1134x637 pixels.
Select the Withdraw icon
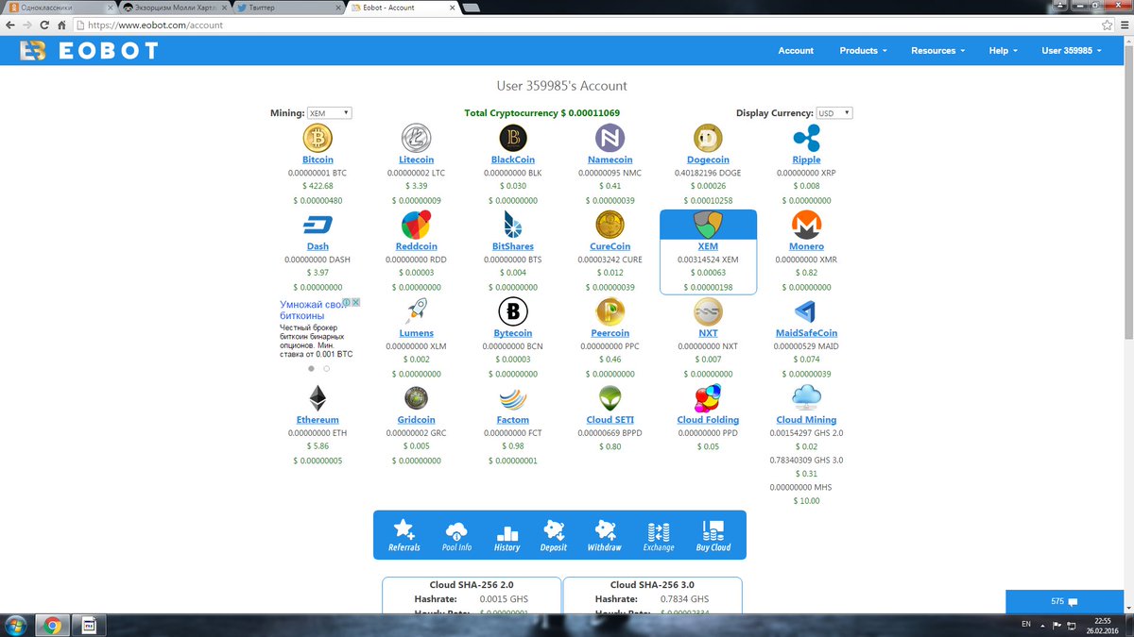coord(605,530)
